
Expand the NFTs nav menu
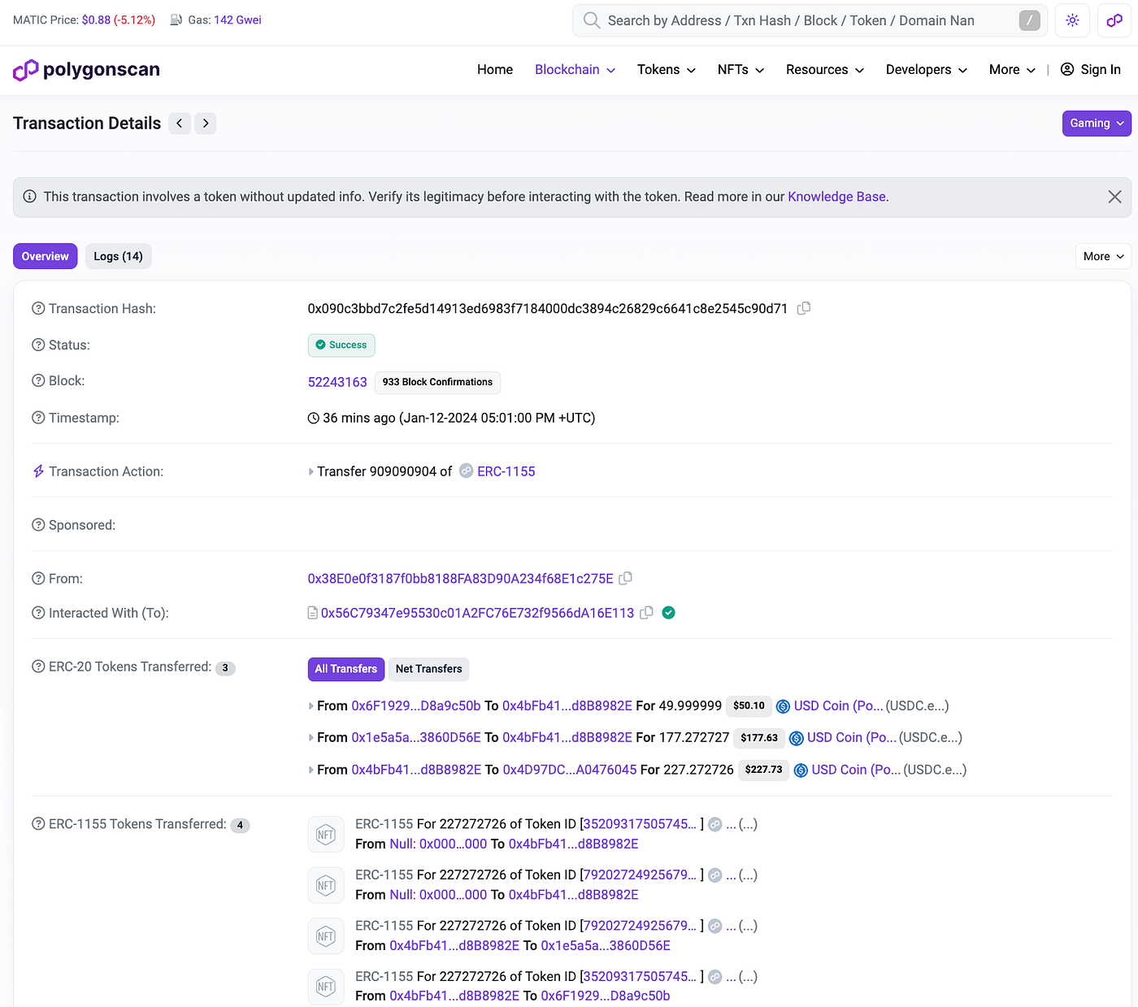pyautogui.click(x=741, y=70)
